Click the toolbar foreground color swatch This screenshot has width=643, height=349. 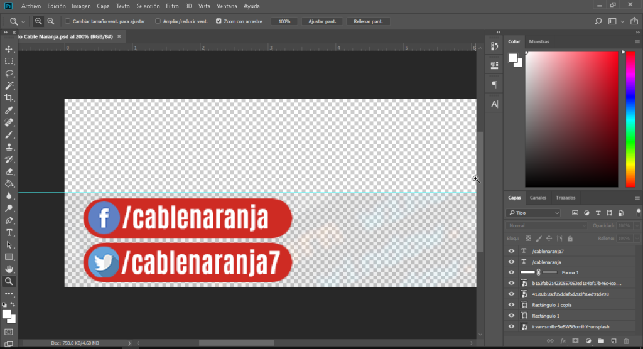(x=6, y=315)
